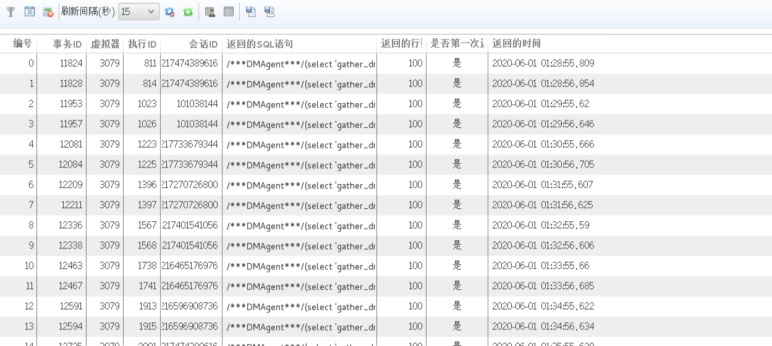The image size is (772, 346).
Task: Click the plain grid select-all icon
Action: click(229, 11)
